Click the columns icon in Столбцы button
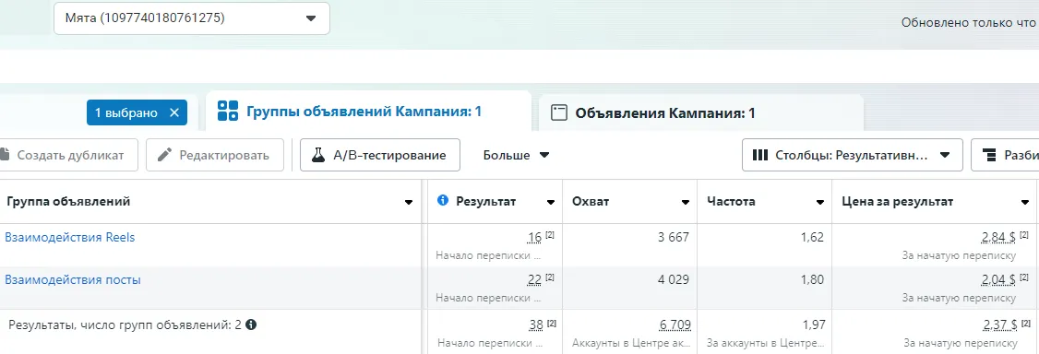This screenshot has height=354, width=1039. (760, 156)
